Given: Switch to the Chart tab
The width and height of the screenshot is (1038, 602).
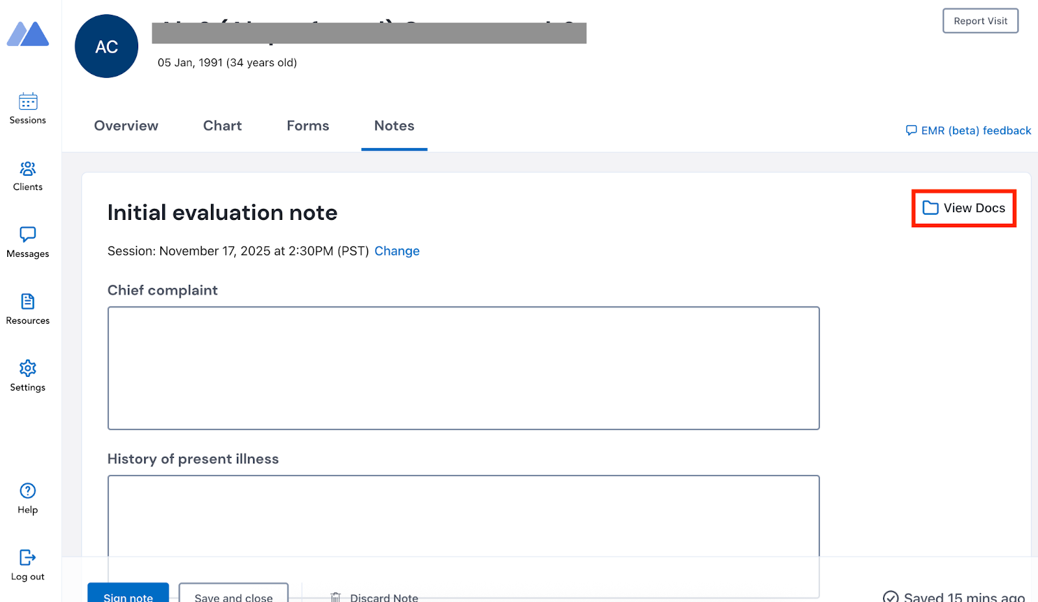Looking at the screenshot, I should click(x=223, y=126).
